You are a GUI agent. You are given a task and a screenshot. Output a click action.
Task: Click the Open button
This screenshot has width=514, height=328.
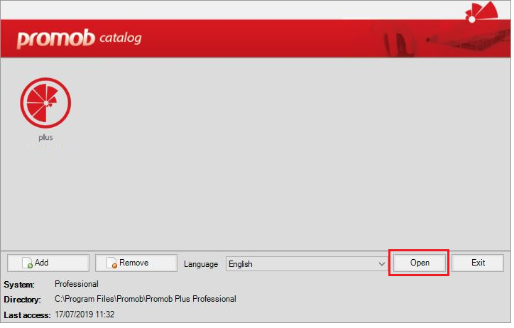(421, 264)
